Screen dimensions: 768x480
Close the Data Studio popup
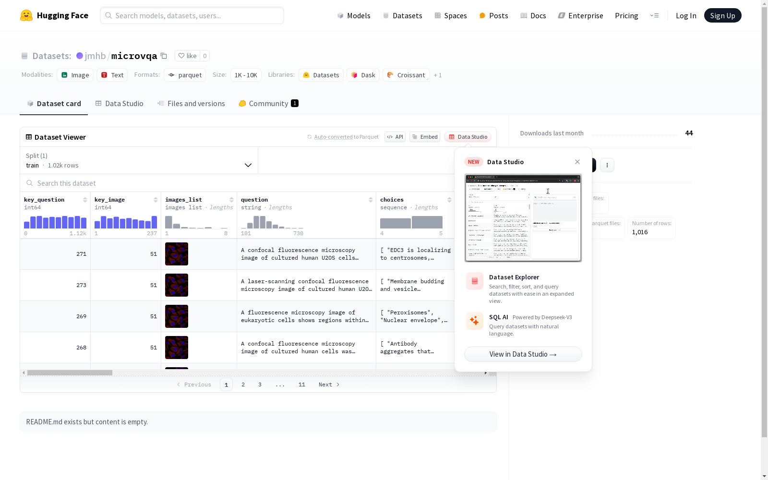click(x=577, y=162)
